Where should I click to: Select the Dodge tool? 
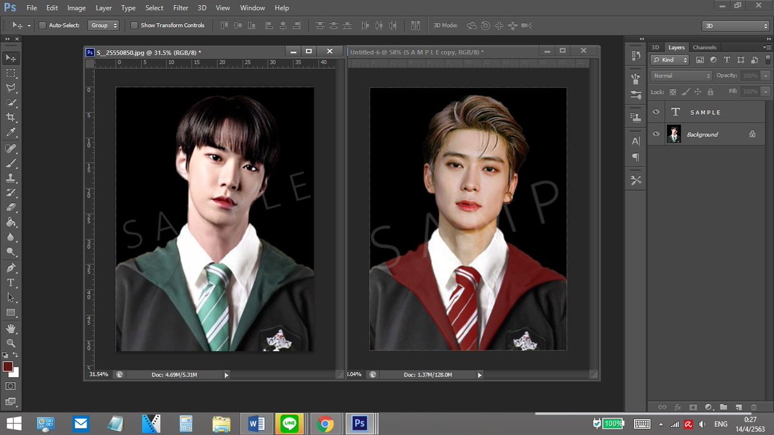click(11, 252)
